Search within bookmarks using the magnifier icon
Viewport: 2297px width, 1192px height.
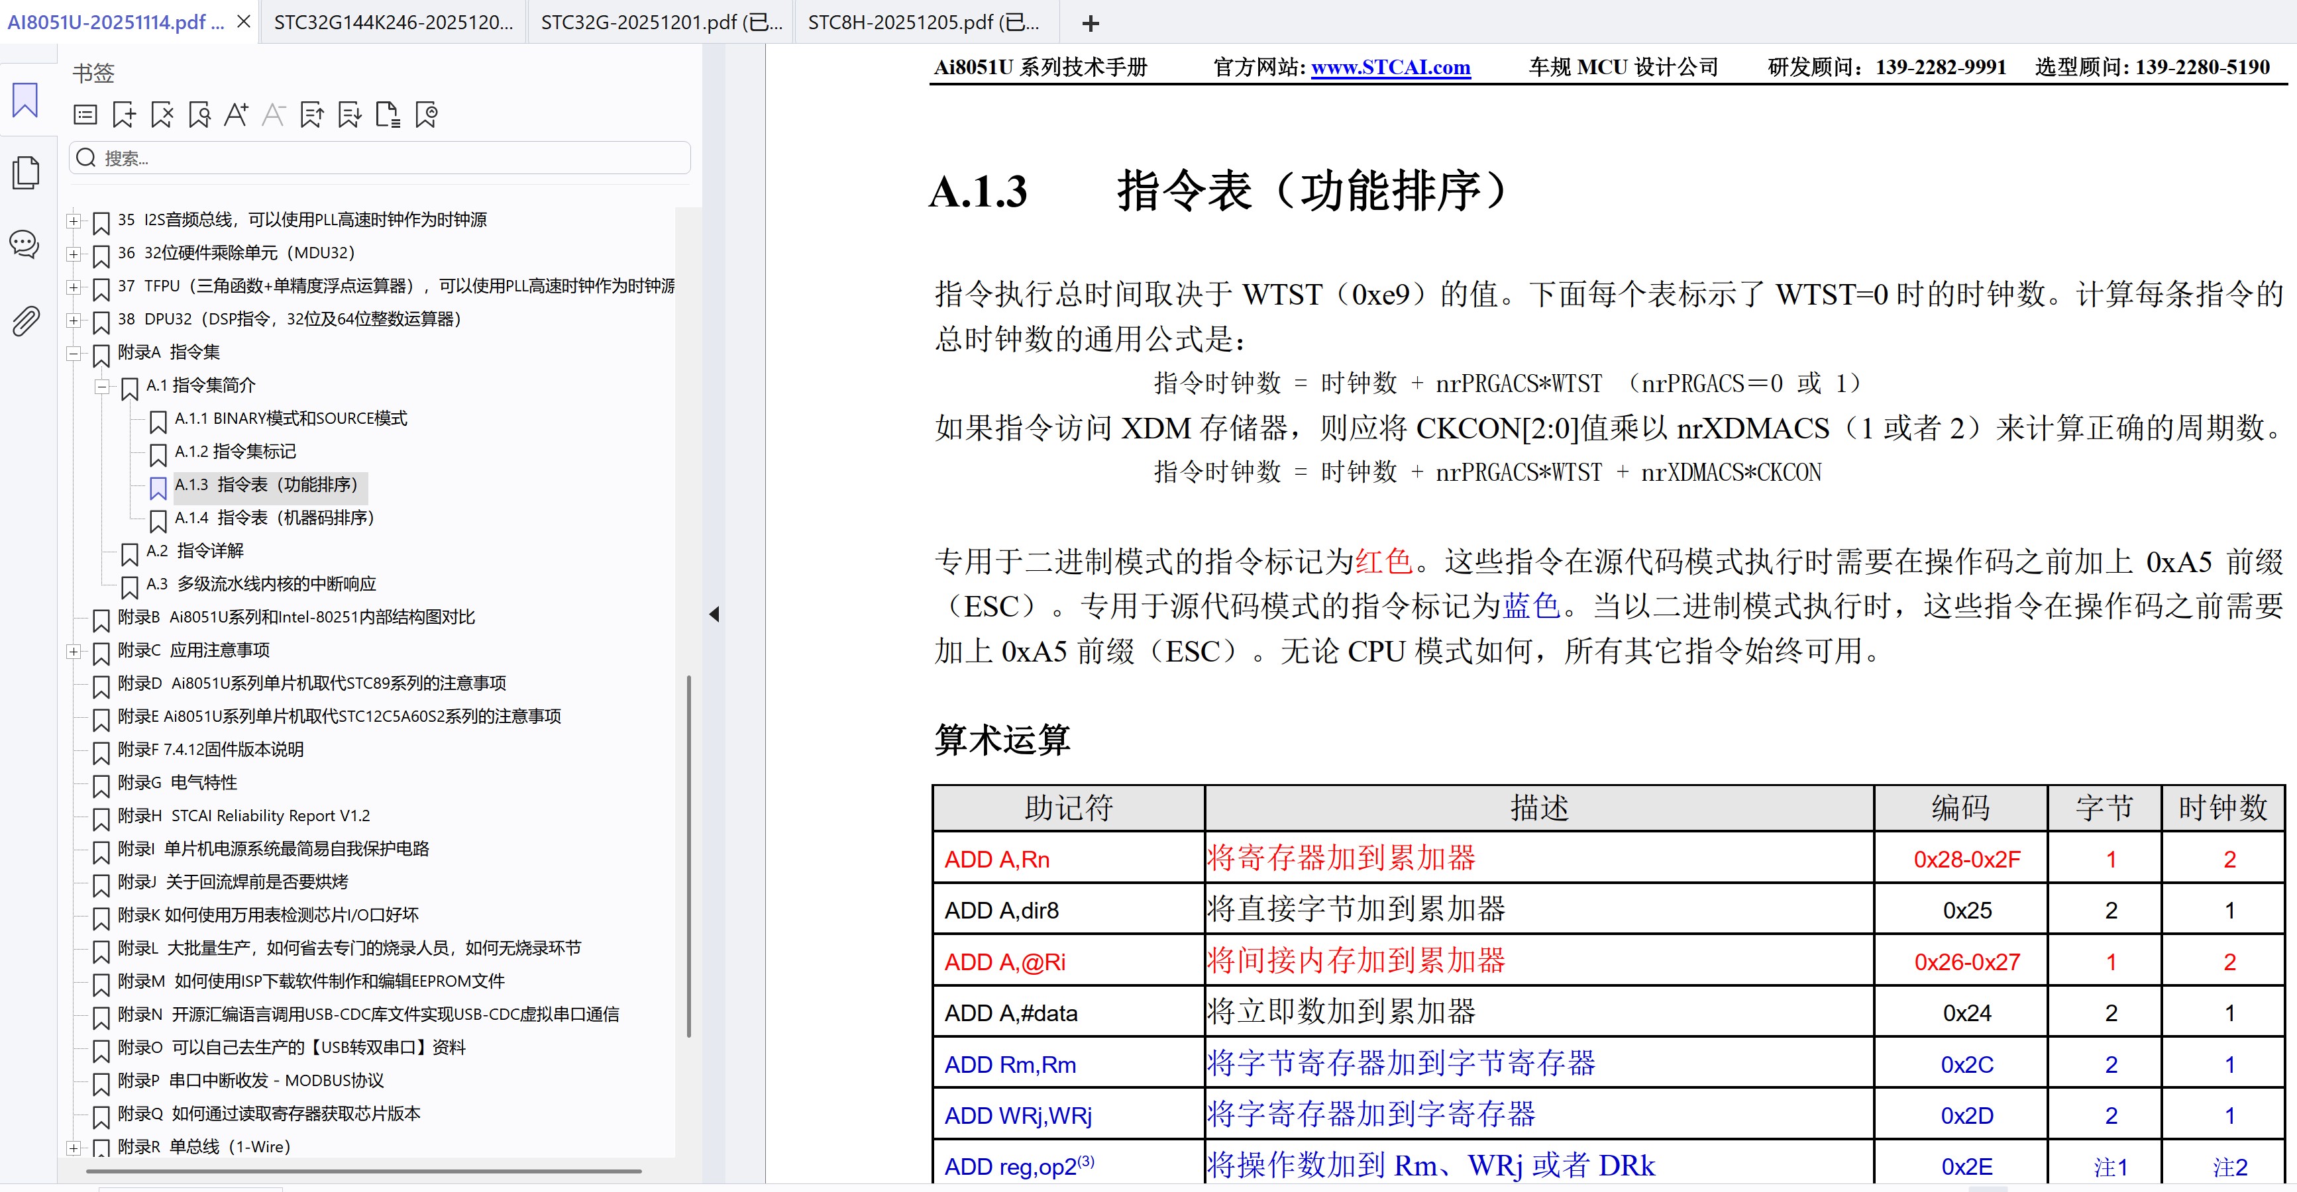tap(199, 114)
